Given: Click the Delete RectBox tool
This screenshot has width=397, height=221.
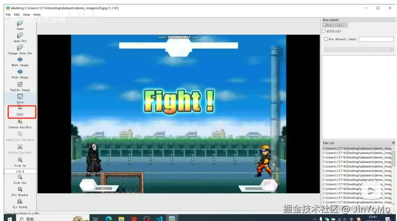Looking at the screenshot, I should point(20,149).
